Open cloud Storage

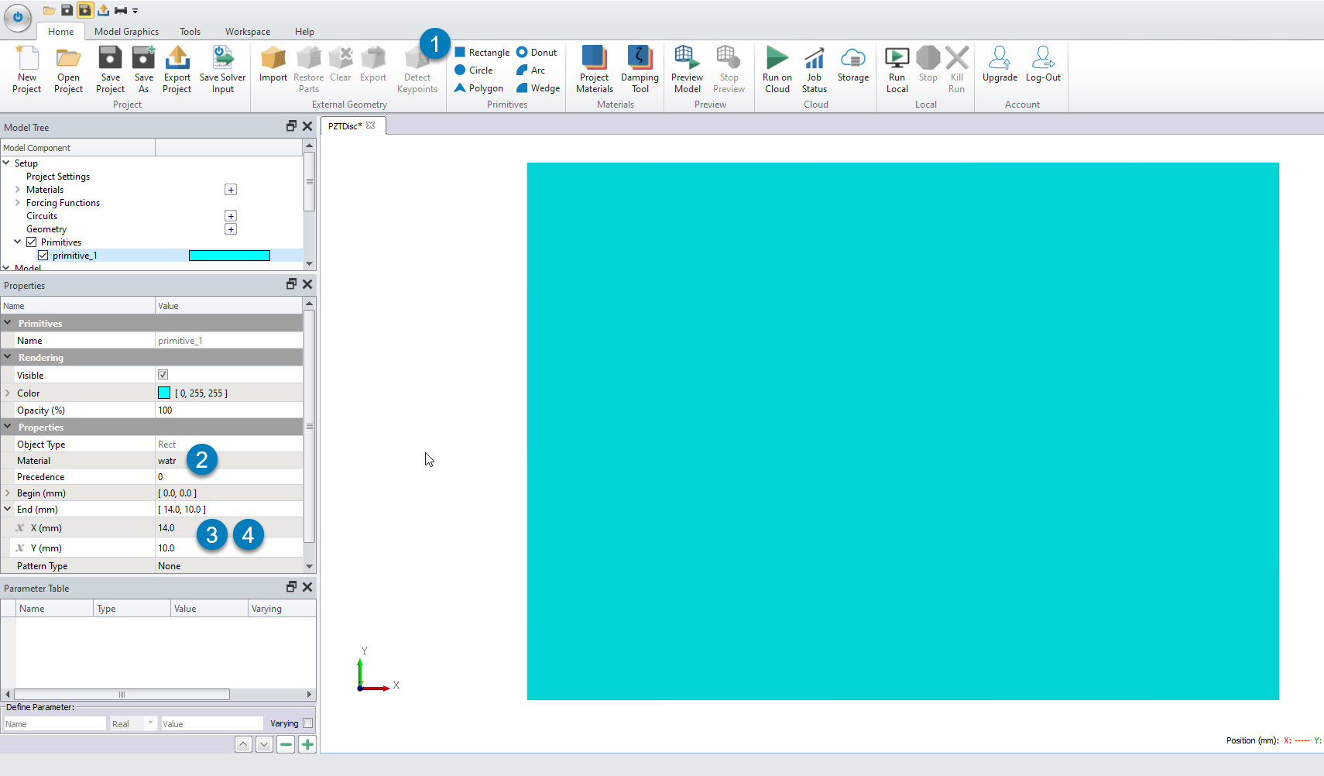pos(853,64)
